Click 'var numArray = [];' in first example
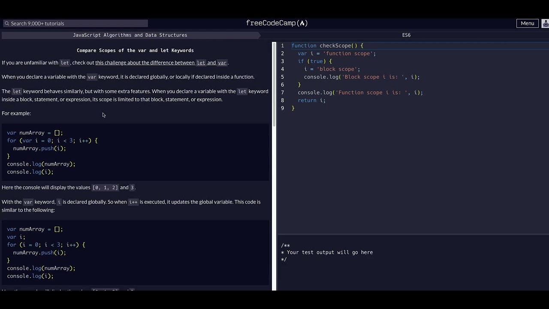This screenshot has width=549, height=309. [x=35, y=133]
